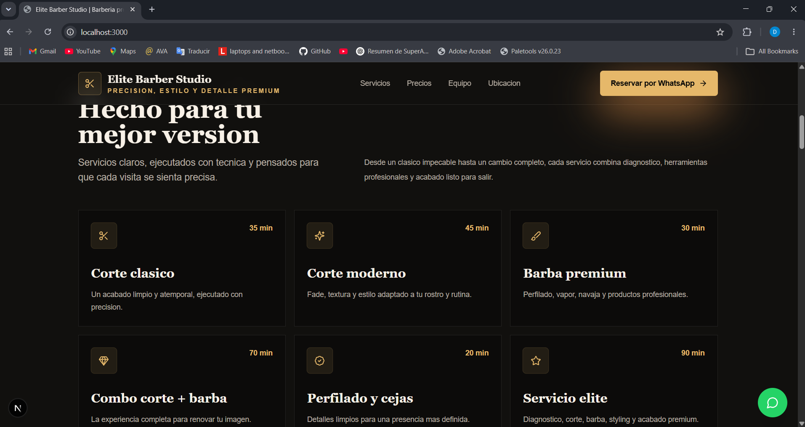Click the Barba premium brush icon

coord(536,236)
